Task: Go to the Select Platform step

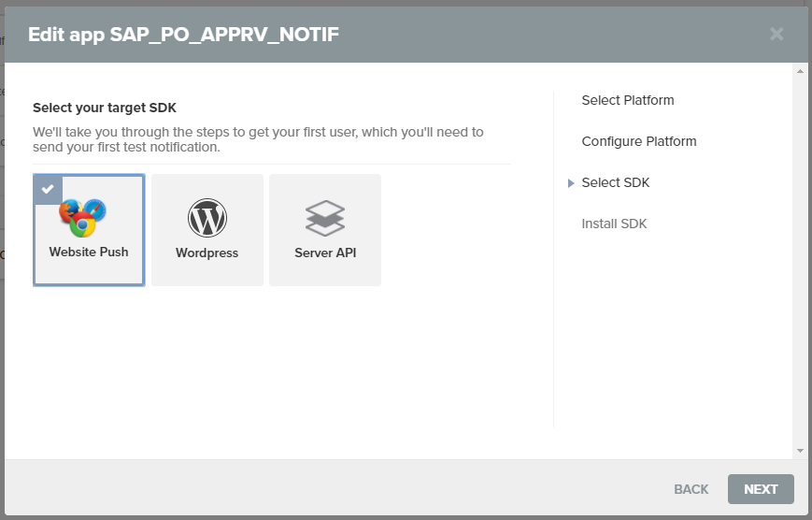Action: pos(628,100)
